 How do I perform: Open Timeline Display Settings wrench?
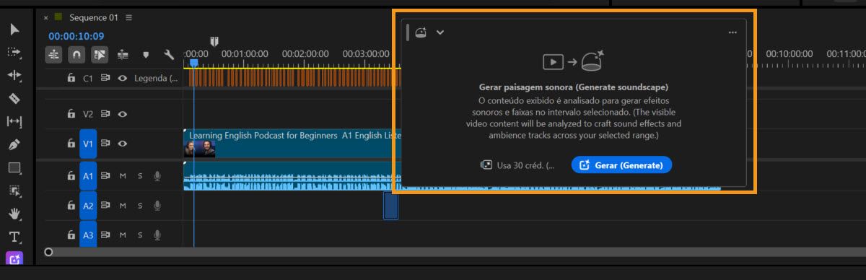(x=169, y=54)
